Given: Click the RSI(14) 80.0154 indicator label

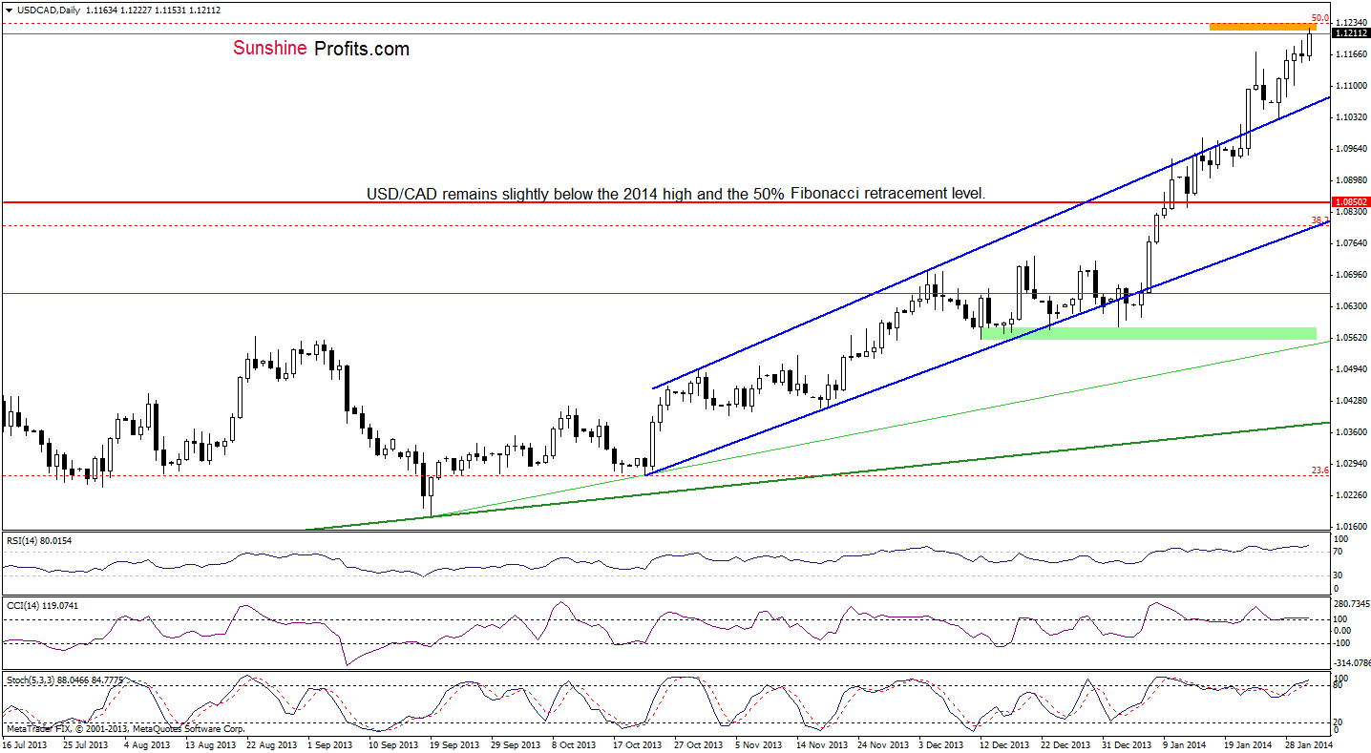Looking at the screenshot, I should pos(37,540).
